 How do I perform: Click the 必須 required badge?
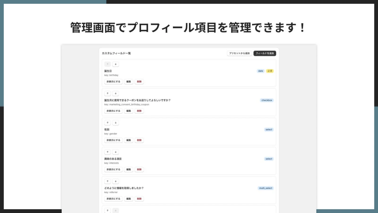(270, 71)
